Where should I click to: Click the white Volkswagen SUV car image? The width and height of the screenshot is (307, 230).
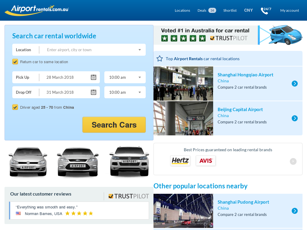[129, 161]
